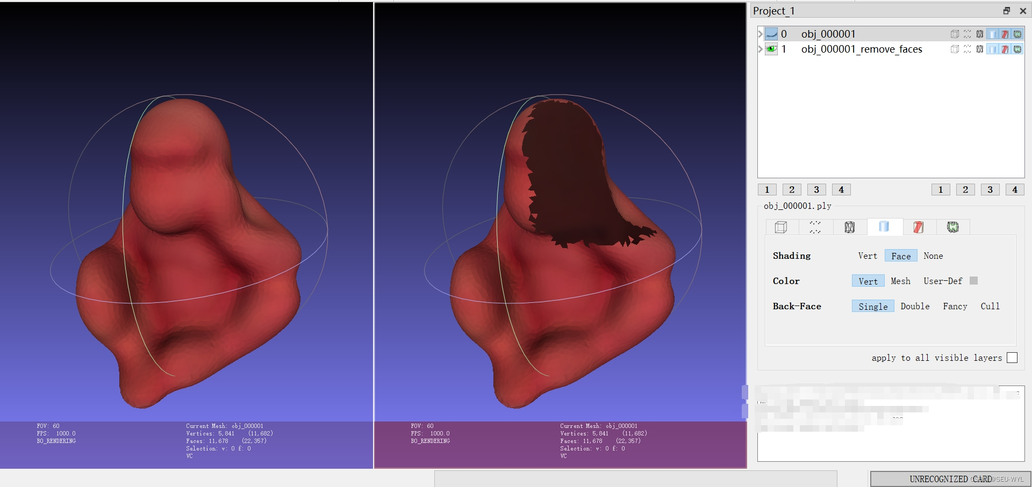Open the bounding box rendering tab
Image resolution: width=1032 pixels, height=487 pixels.
tap(780, 227)
